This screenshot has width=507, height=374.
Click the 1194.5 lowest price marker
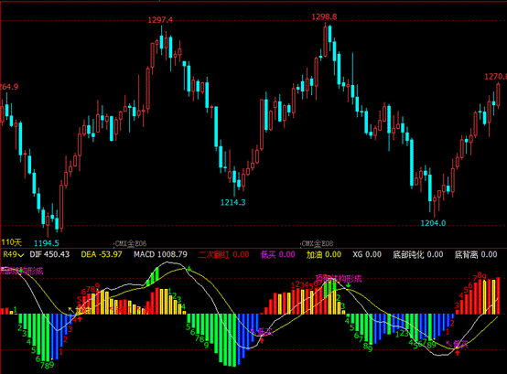tap(47, 243)
